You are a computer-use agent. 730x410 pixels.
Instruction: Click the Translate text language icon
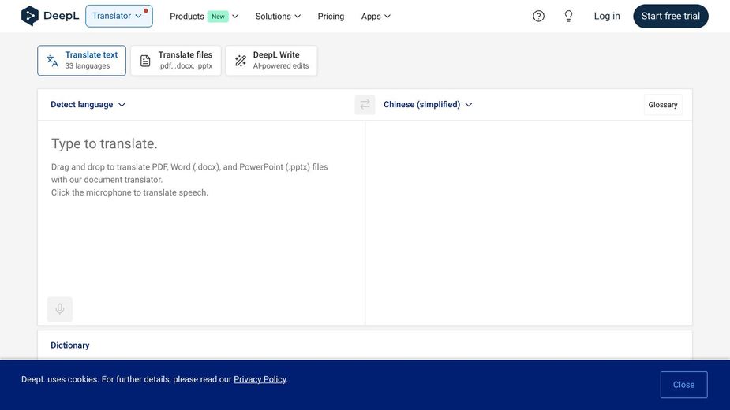tap(52, 61)
